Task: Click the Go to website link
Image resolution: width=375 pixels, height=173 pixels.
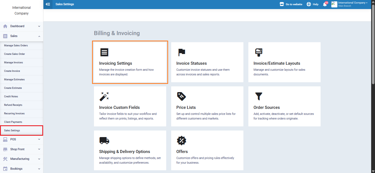Action: click(291, 4)
